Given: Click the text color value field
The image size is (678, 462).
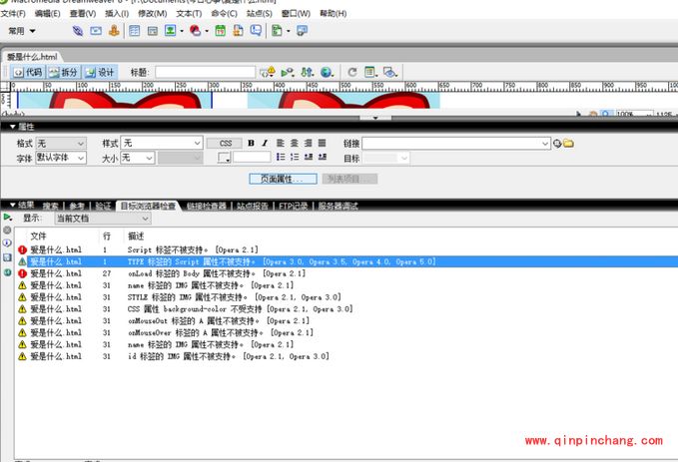Looking at the screenshot, I should [252, 157].
